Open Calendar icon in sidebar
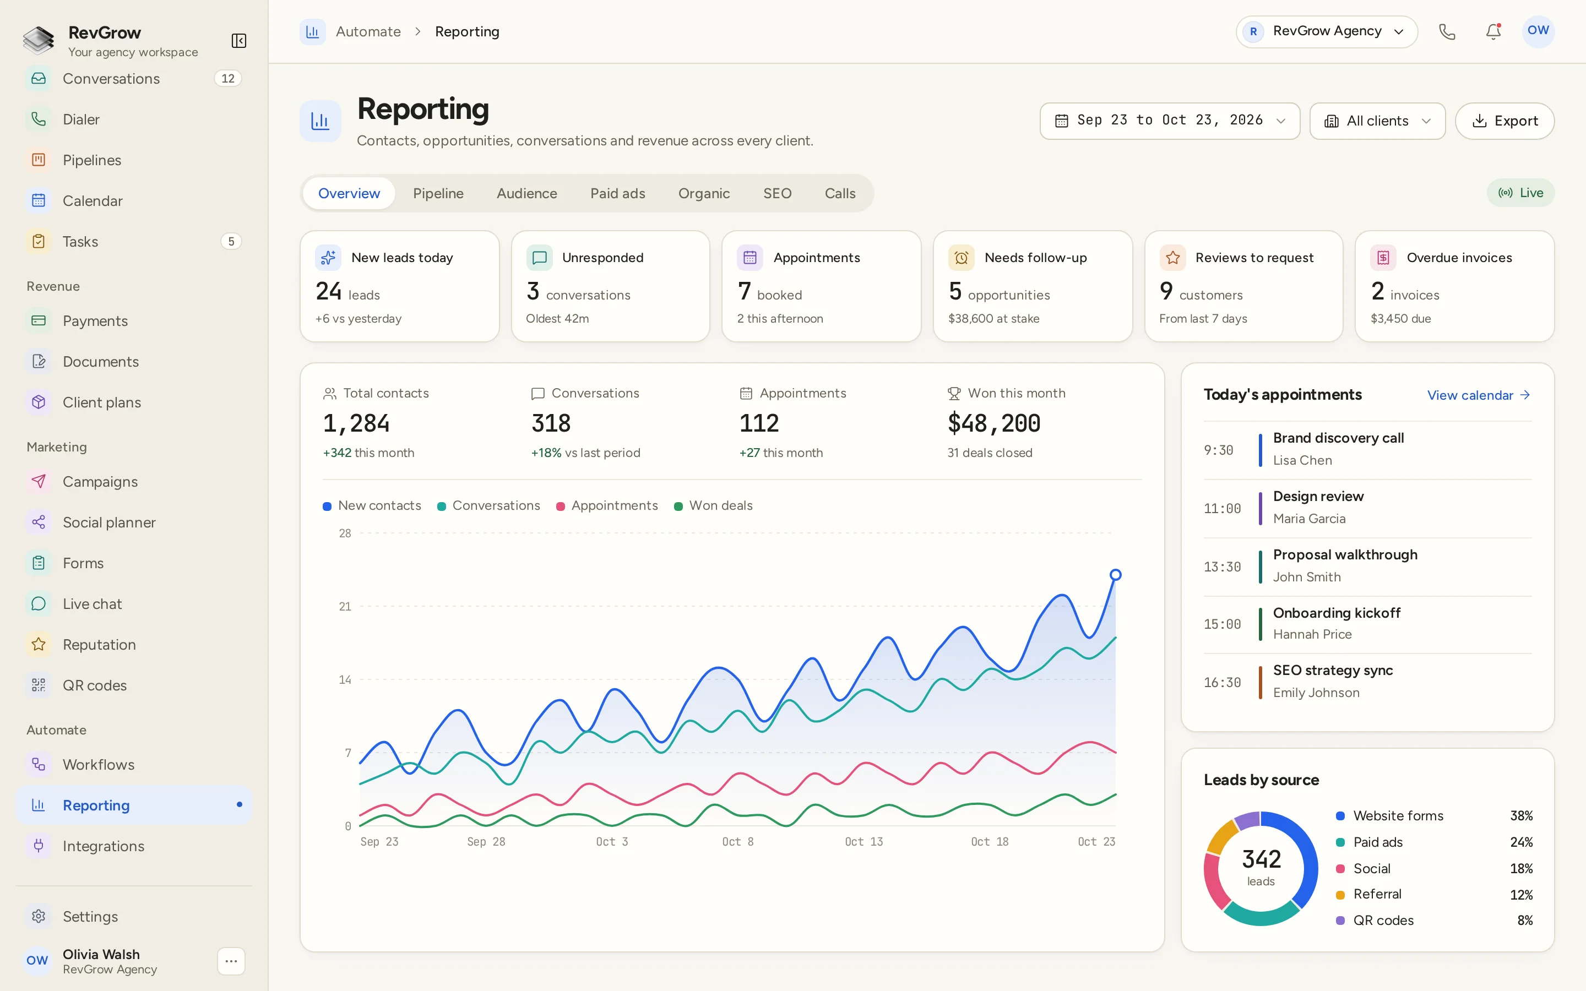 tap(39, 200)
